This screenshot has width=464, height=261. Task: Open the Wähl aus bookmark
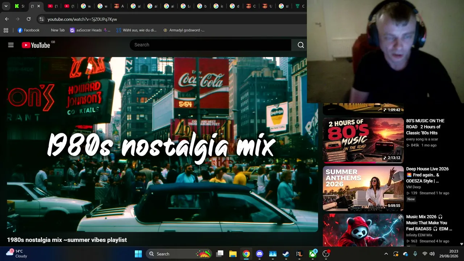[x=136, y=30]
